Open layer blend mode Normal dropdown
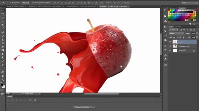Screen dimensions: 199x111 point(176,34)
